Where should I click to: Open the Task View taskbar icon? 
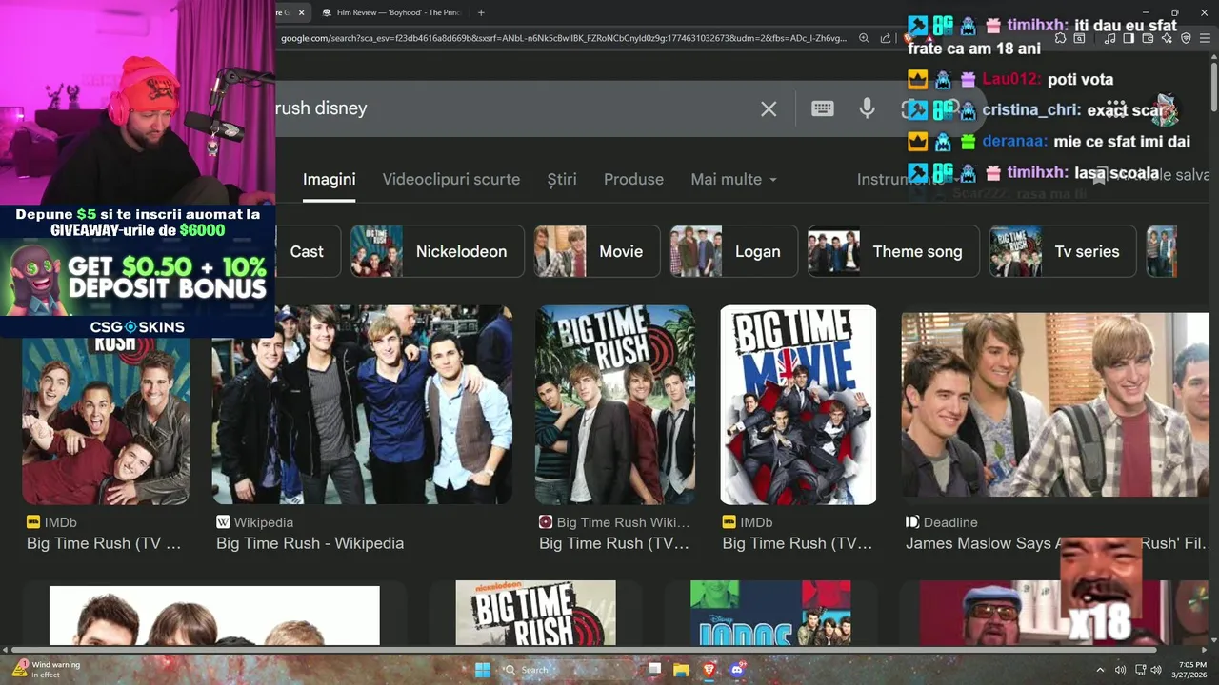coord(654,670)
